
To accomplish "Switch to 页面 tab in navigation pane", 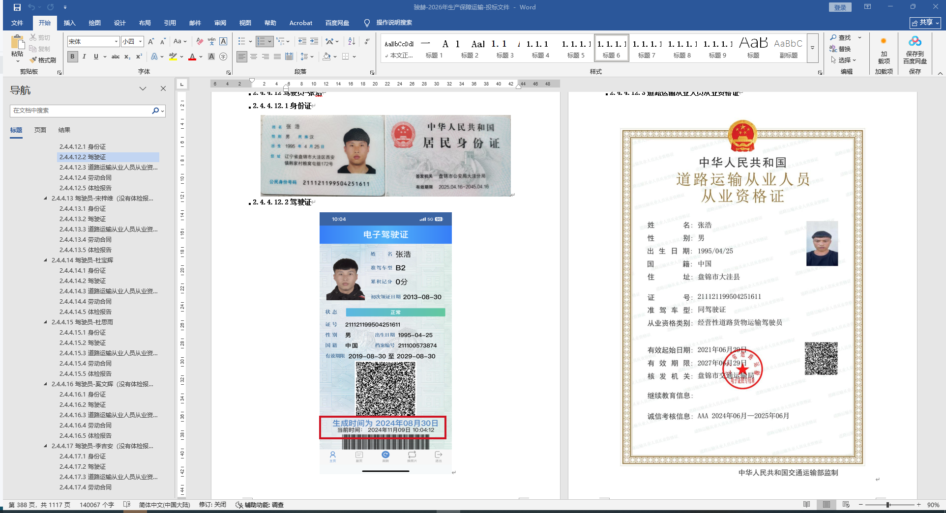I will pos(40,130).
